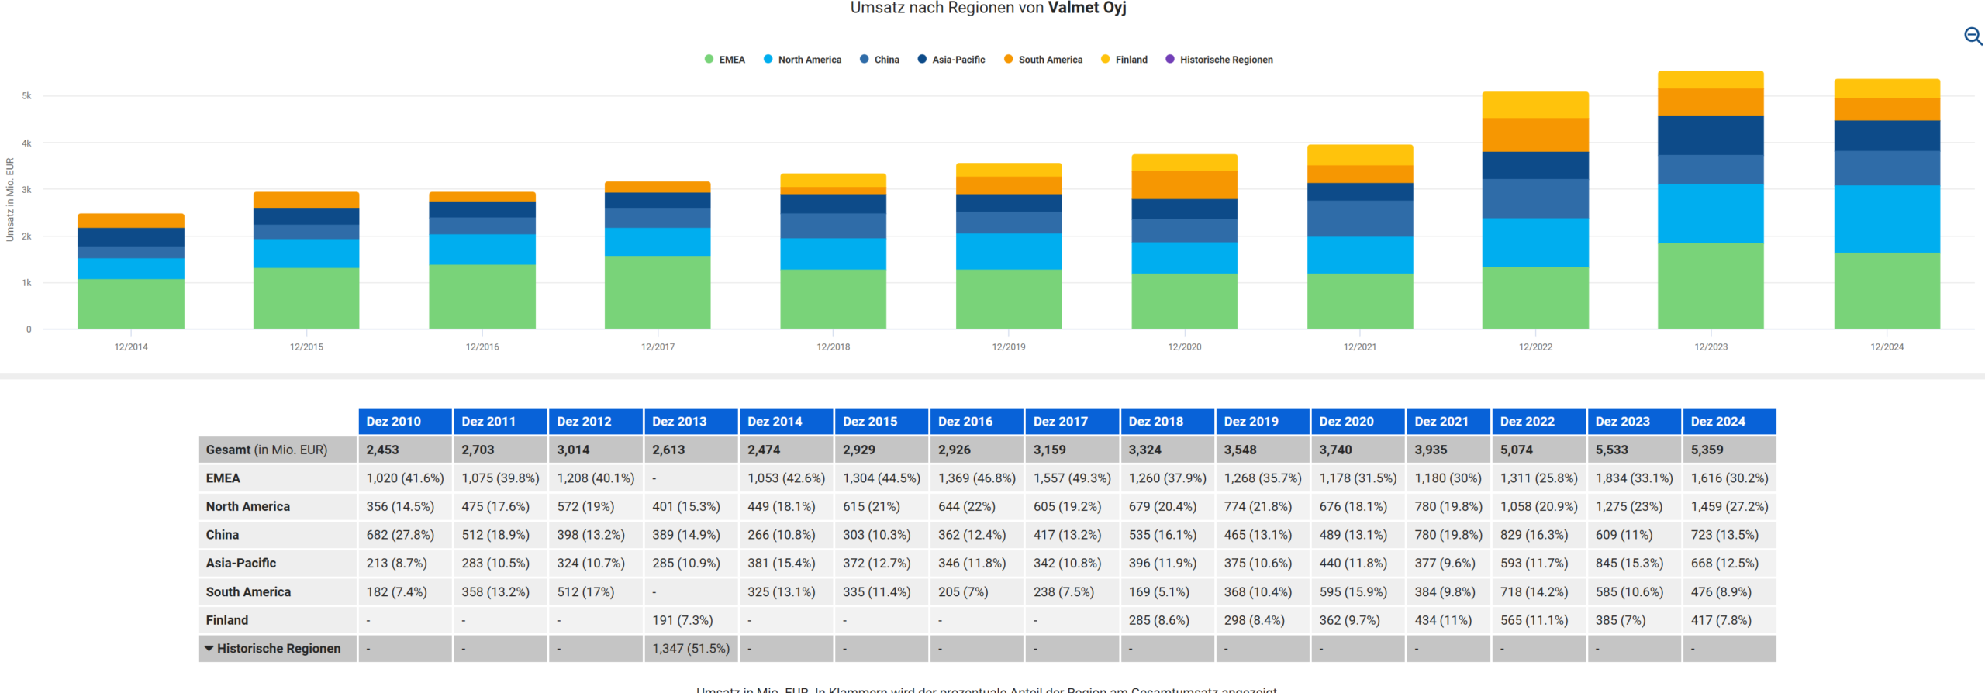
Task: Select the Dez 2010 column header
Action: point(404,422)
